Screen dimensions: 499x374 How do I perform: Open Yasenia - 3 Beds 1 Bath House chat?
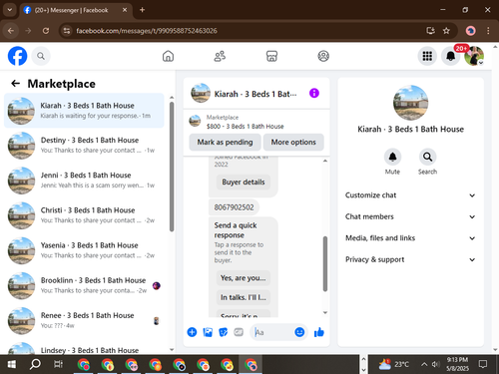pos(84,250)
